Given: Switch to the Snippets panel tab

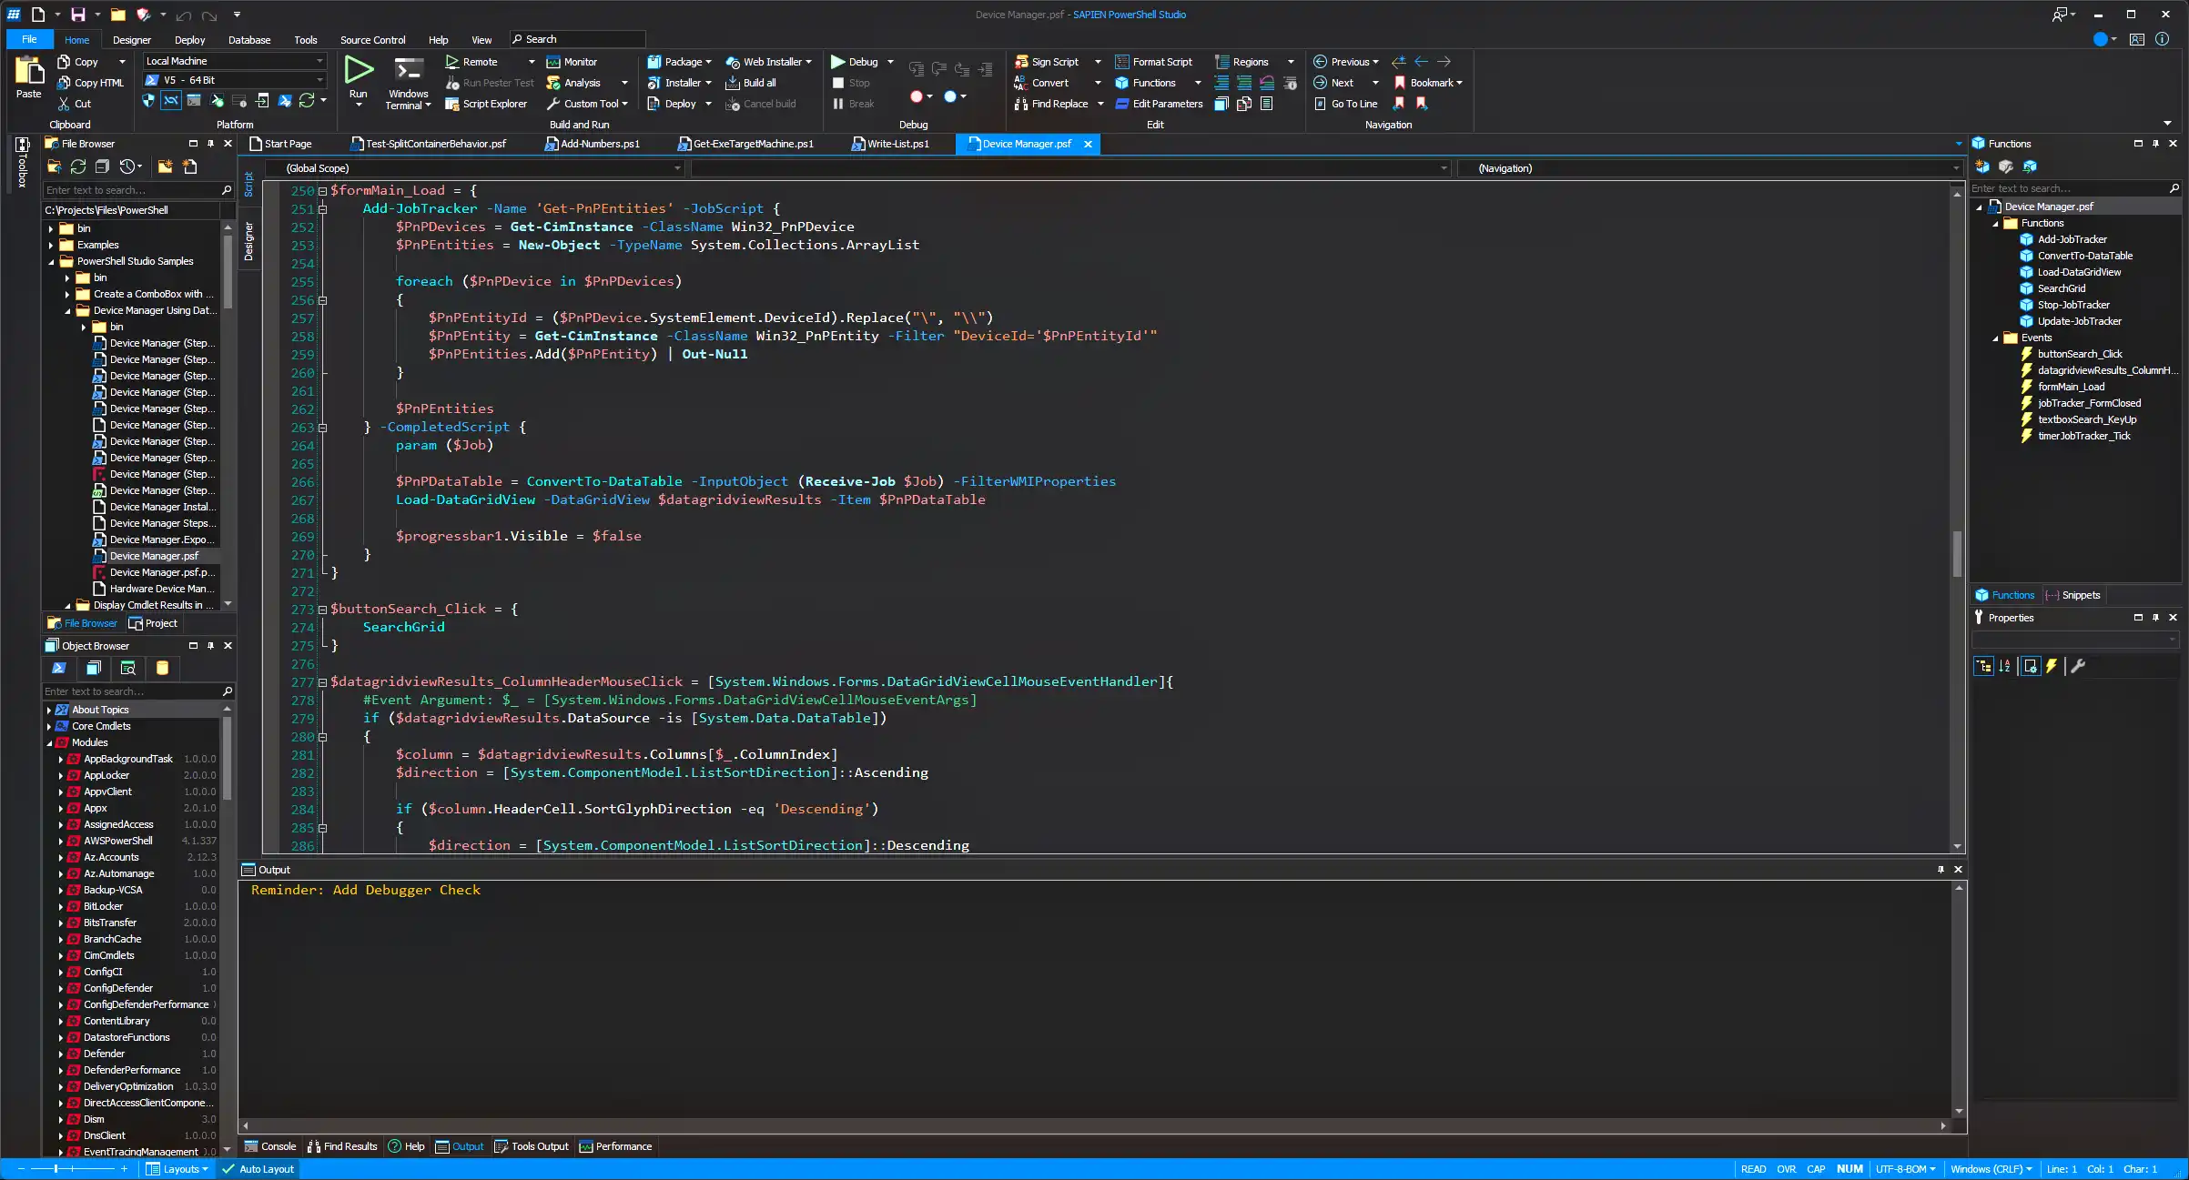Looking at the screenshot, I should pos(2072,595).
